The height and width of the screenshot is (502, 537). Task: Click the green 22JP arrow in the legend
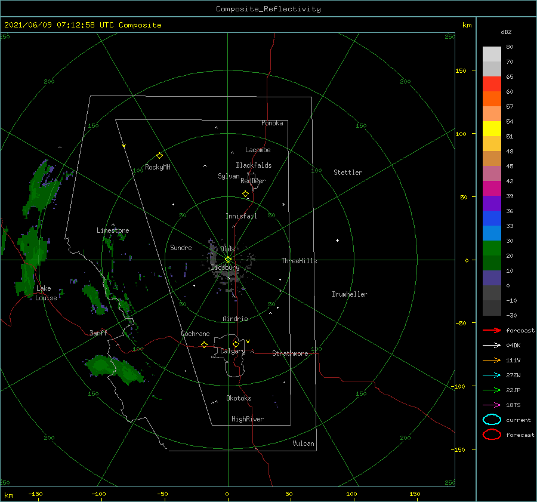(492, 390)
